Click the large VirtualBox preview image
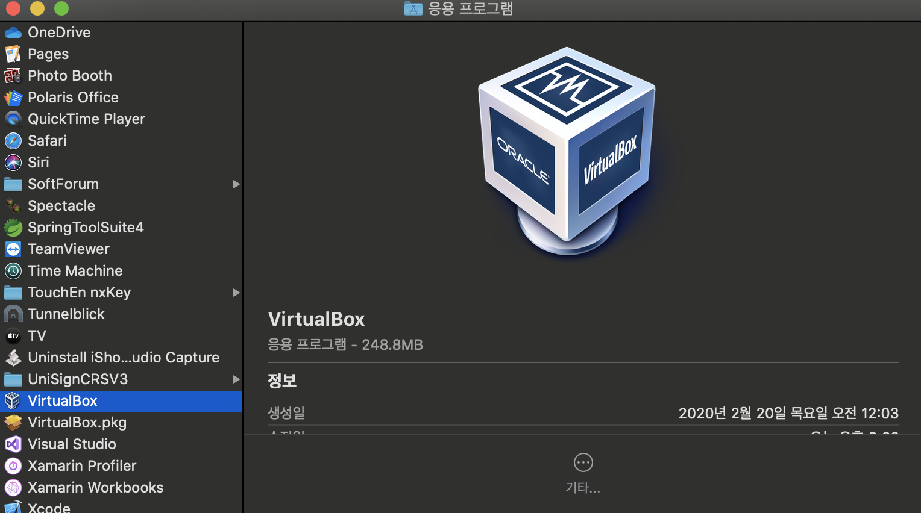Image resolution: width=921 pixels, height=513 pixels. click(567, 152)
